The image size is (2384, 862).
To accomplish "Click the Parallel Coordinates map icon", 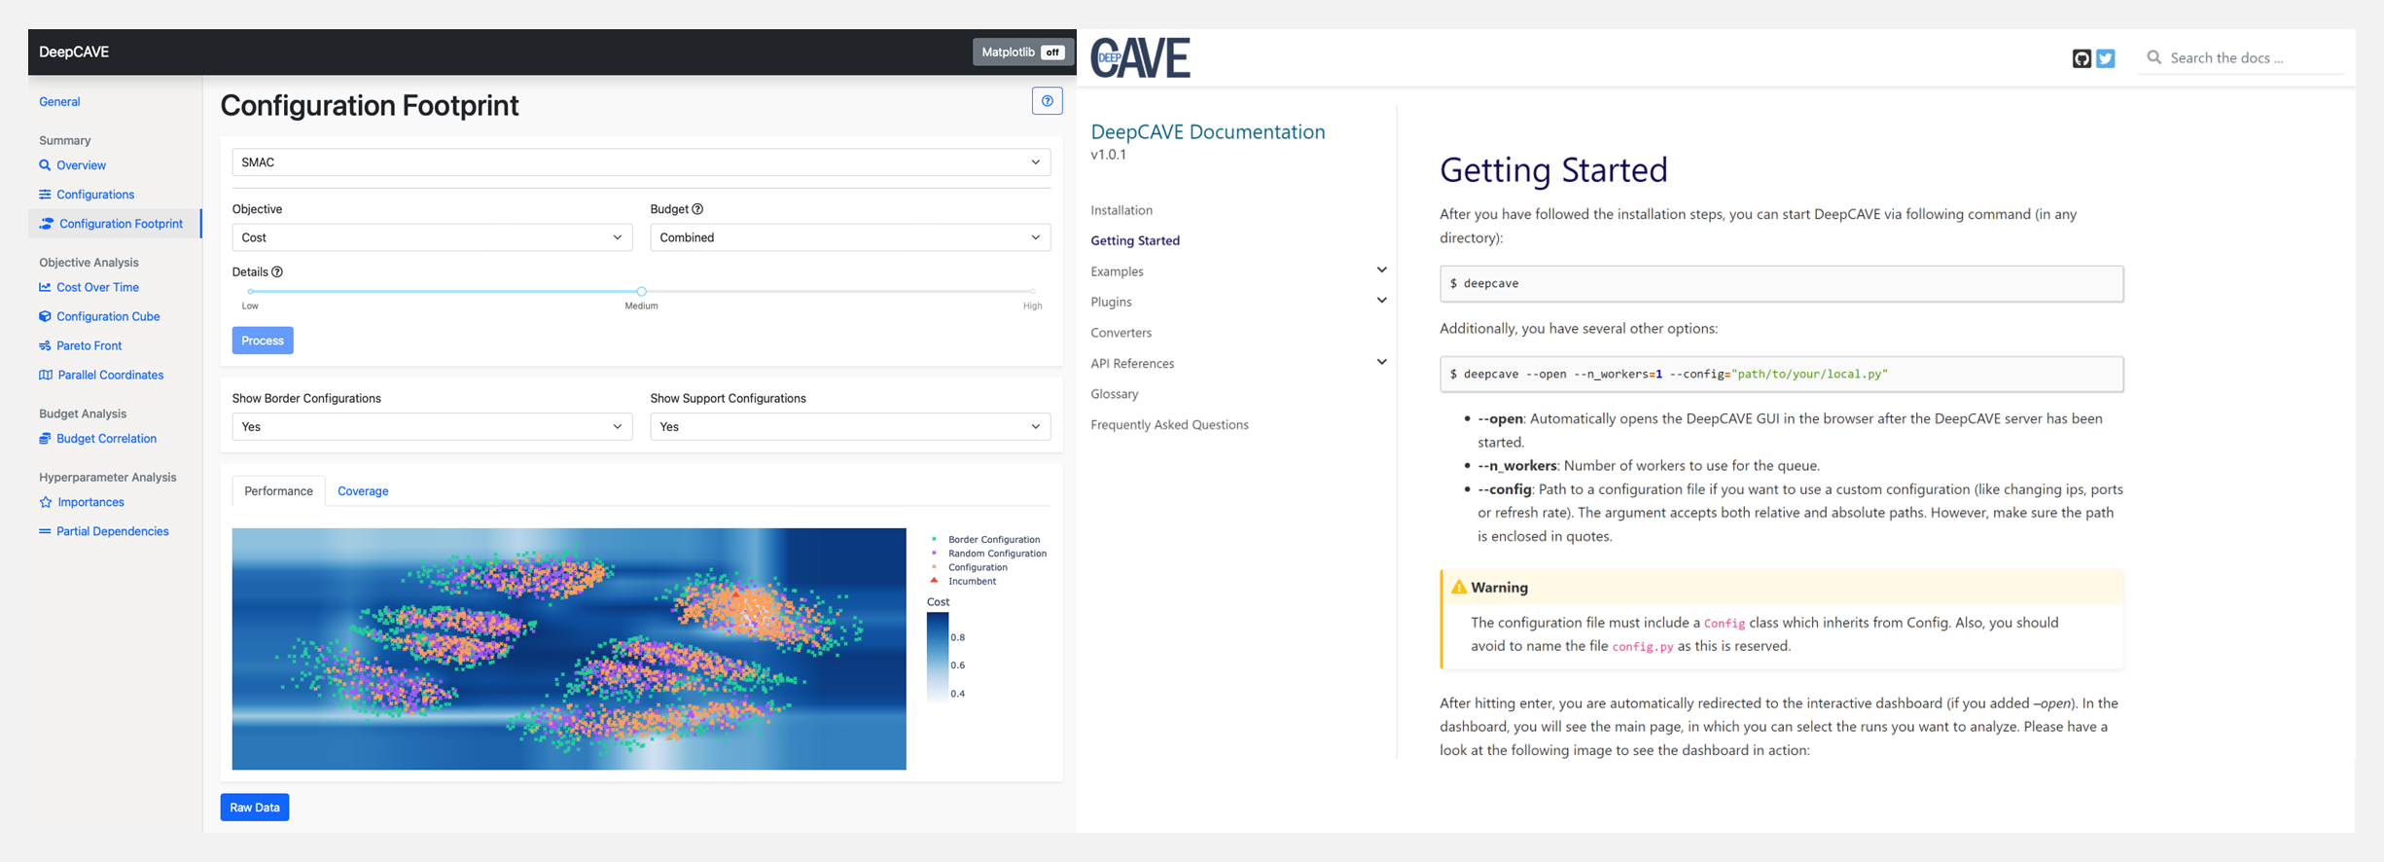I will [46, 375].
